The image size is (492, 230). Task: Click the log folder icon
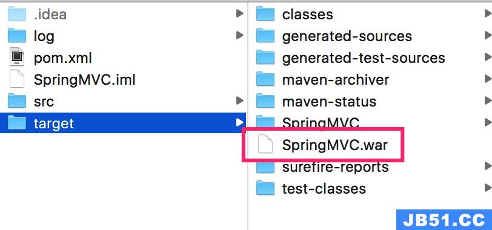16,36
